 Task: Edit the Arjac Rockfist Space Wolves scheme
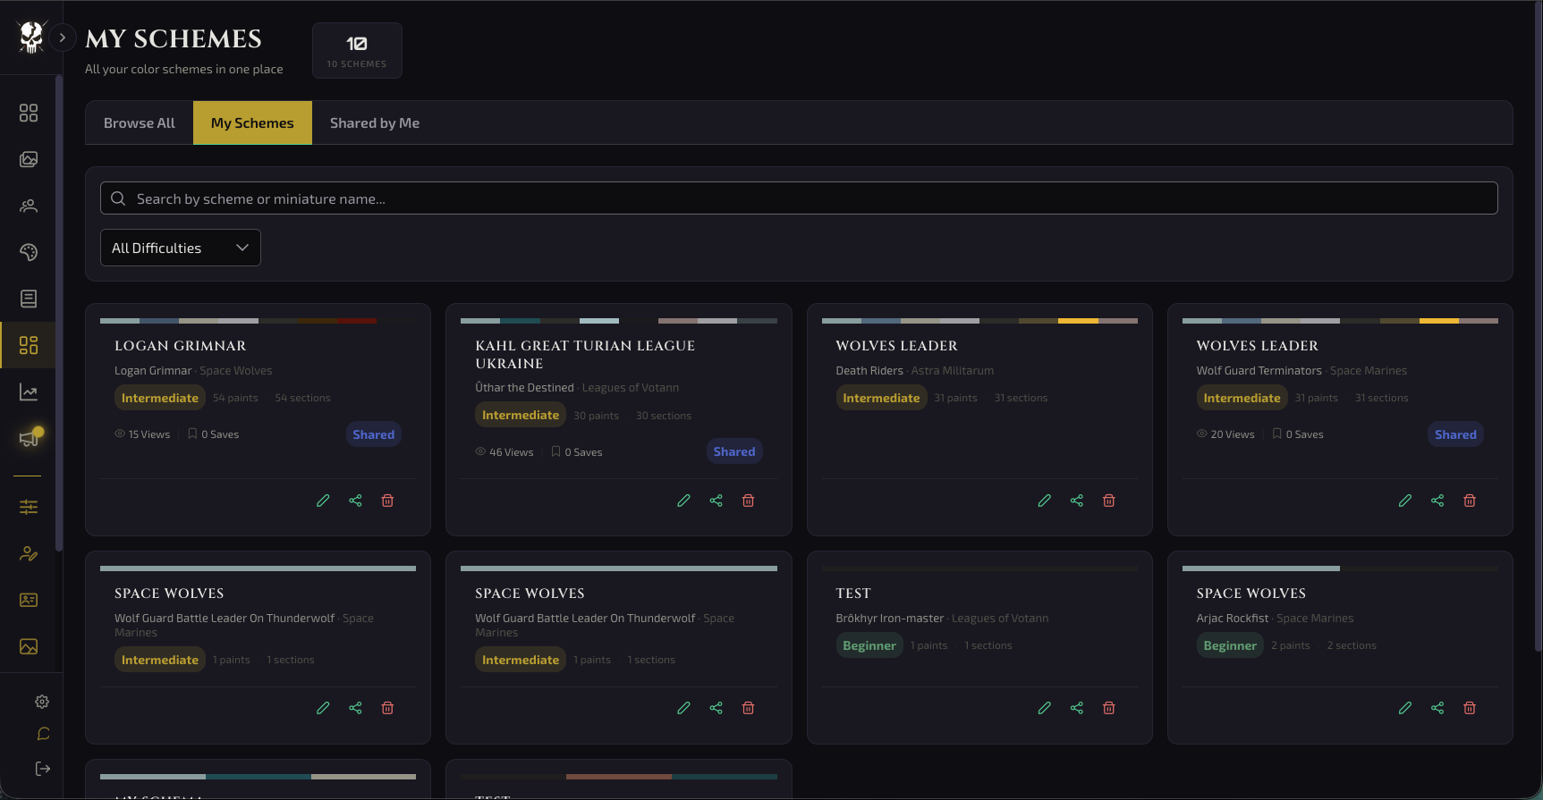point(1404,708)
